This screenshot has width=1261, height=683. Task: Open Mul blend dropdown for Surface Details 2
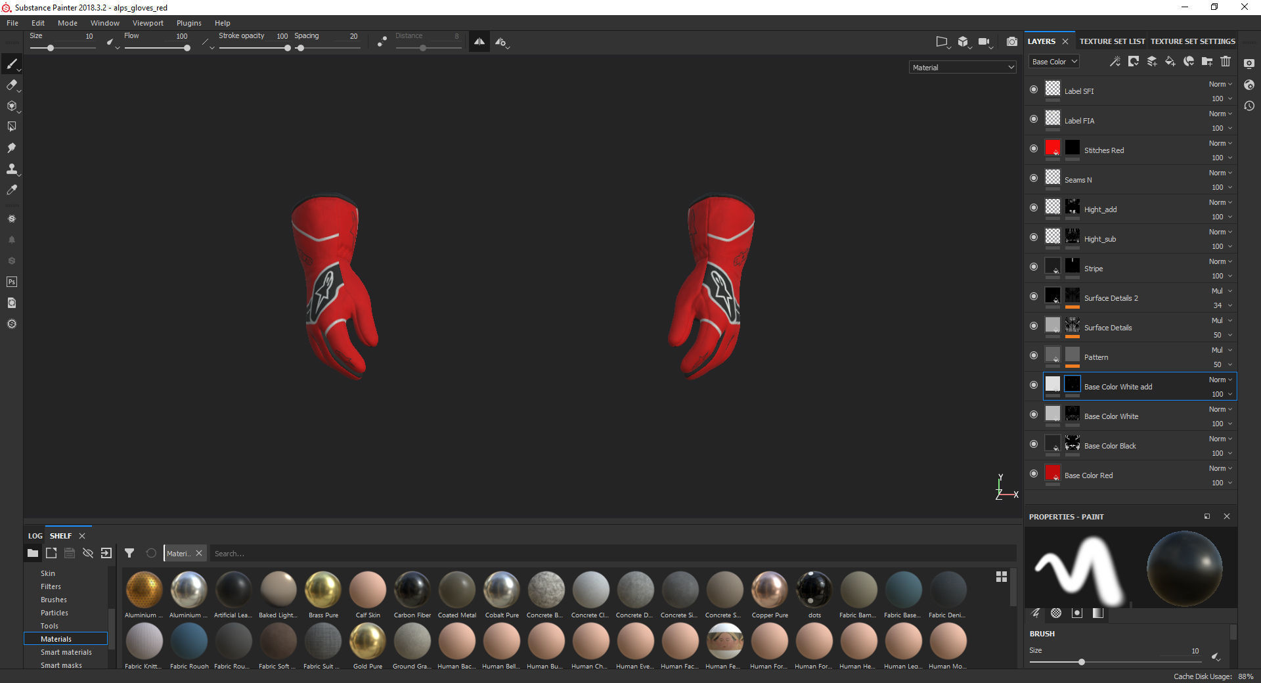point(1222,291)
